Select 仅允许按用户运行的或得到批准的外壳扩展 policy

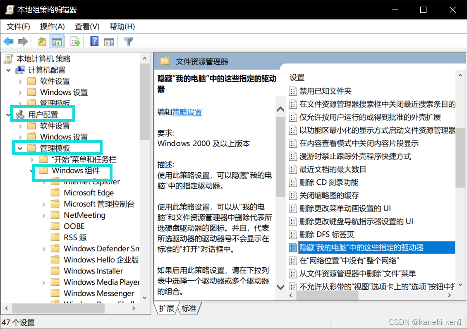[370, 117]
